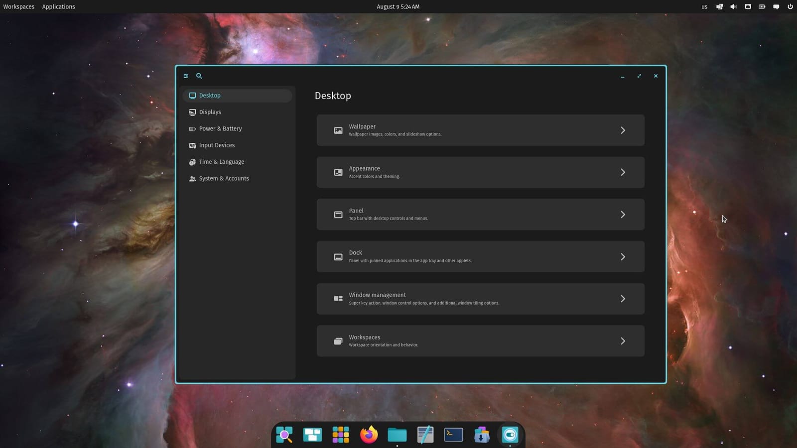Expand the Dock settings chevron

[623, 256]
